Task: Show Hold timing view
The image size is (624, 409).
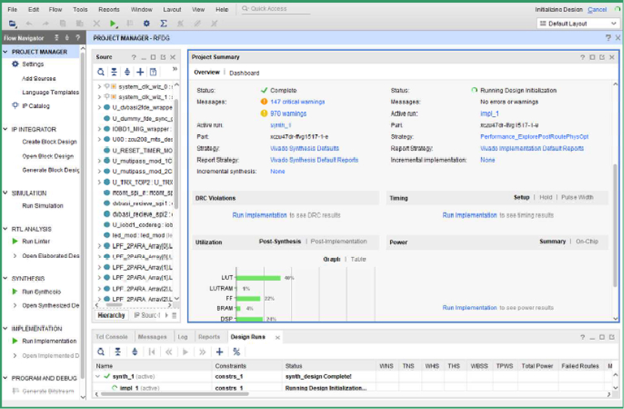Action: pyautogui.click(x=546, y=197)
